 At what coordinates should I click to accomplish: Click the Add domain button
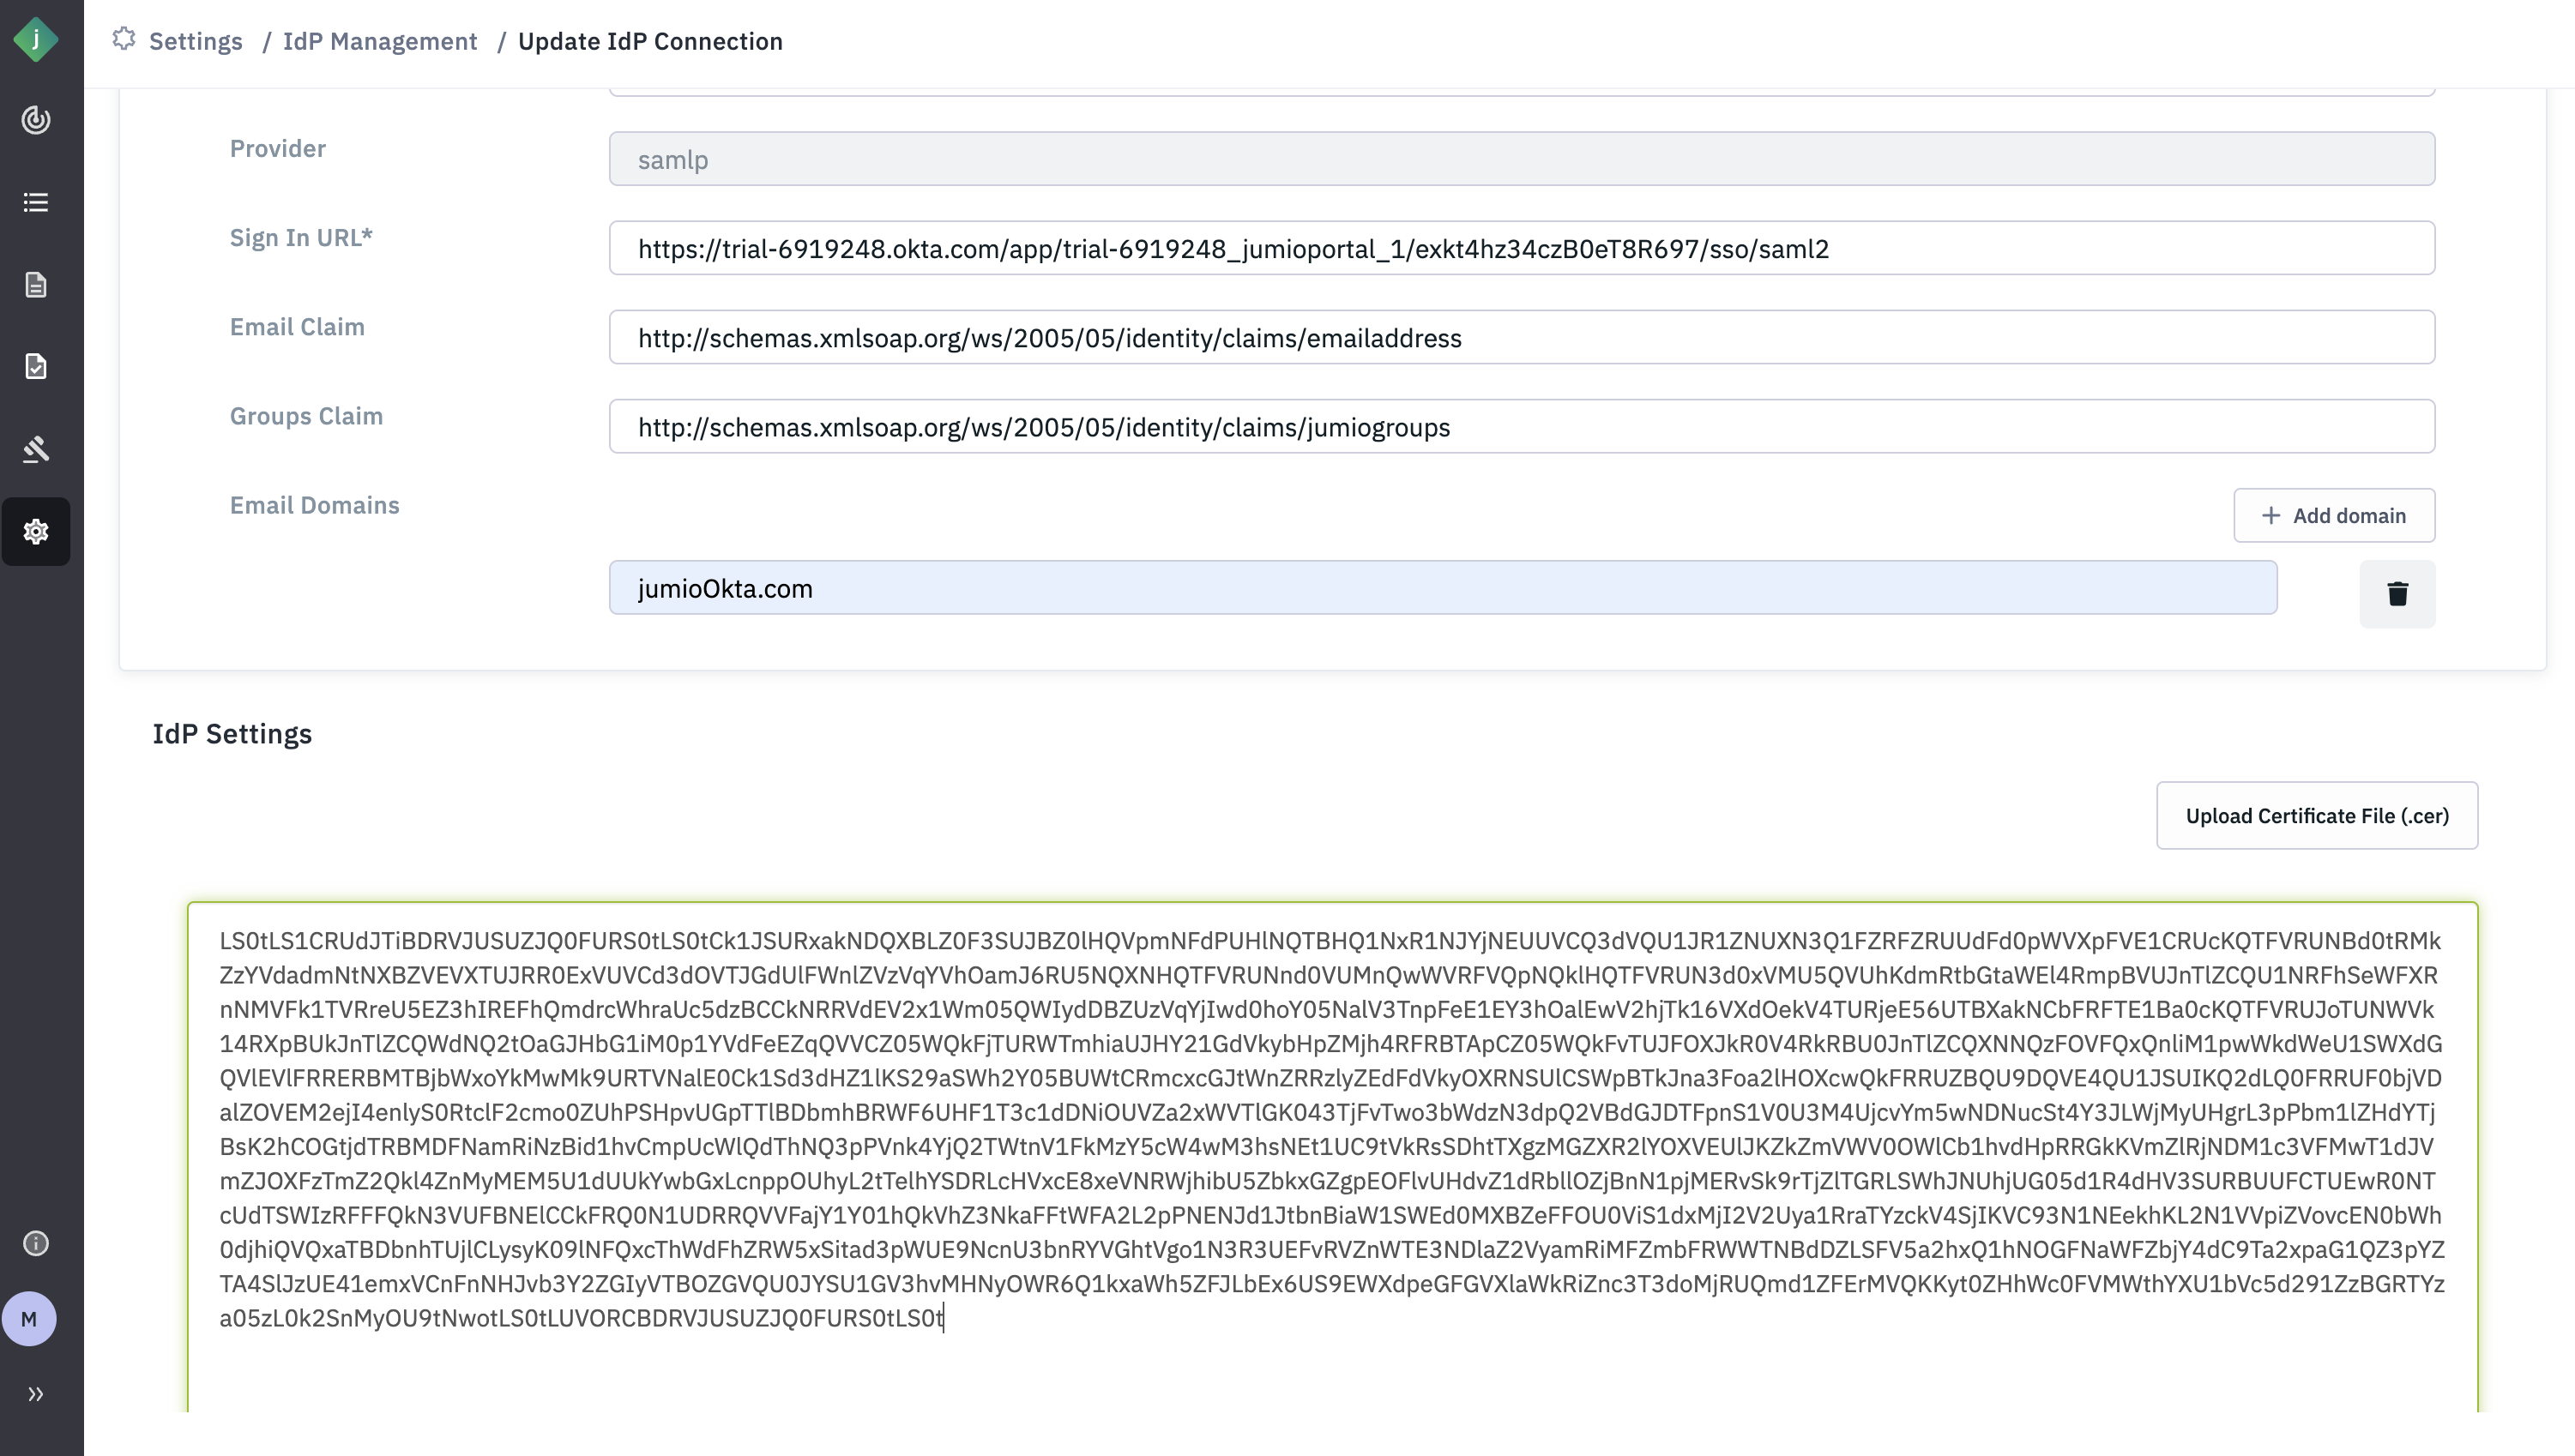click(2333, 516)
